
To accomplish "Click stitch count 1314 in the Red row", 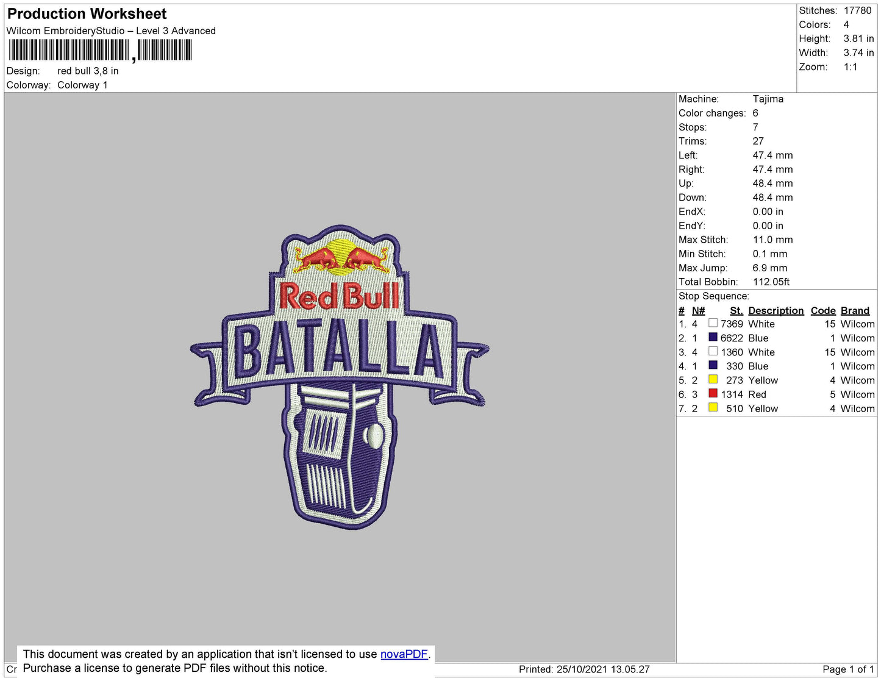I will [732, 394].
